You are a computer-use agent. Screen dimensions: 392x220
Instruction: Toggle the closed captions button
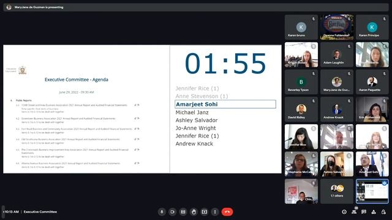pyautogui.click(x=183, y=212)
